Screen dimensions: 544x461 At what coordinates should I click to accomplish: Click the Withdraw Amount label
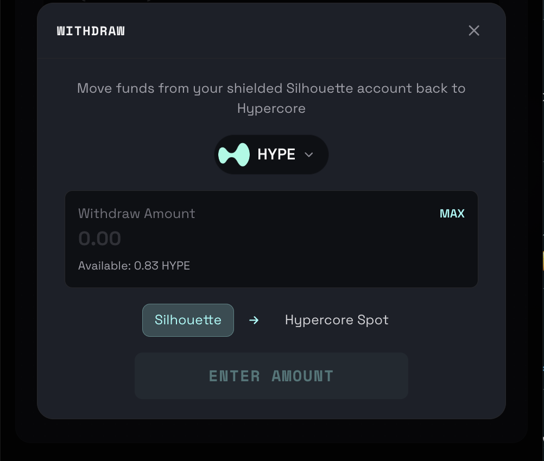point(136,214)
